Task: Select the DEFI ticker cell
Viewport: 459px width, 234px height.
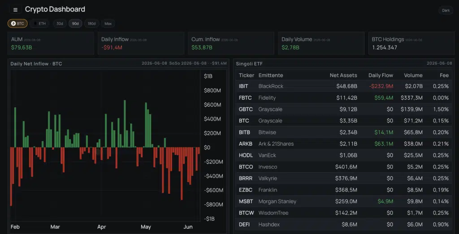Action: coord(244,225)
